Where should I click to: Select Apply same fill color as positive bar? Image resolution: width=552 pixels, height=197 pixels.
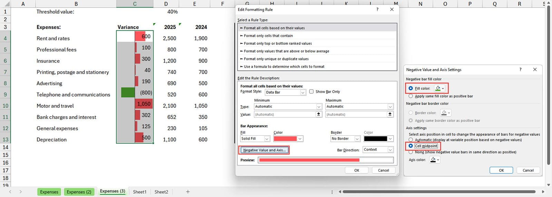coord(411,96)
